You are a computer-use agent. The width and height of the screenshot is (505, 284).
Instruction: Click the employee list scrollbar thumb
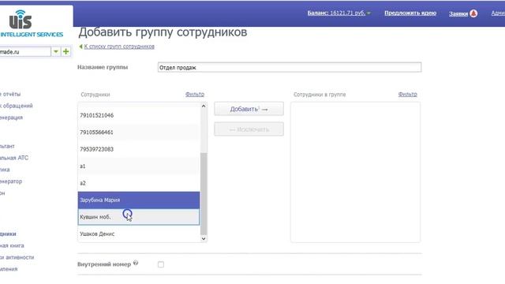tap(204, 194)
